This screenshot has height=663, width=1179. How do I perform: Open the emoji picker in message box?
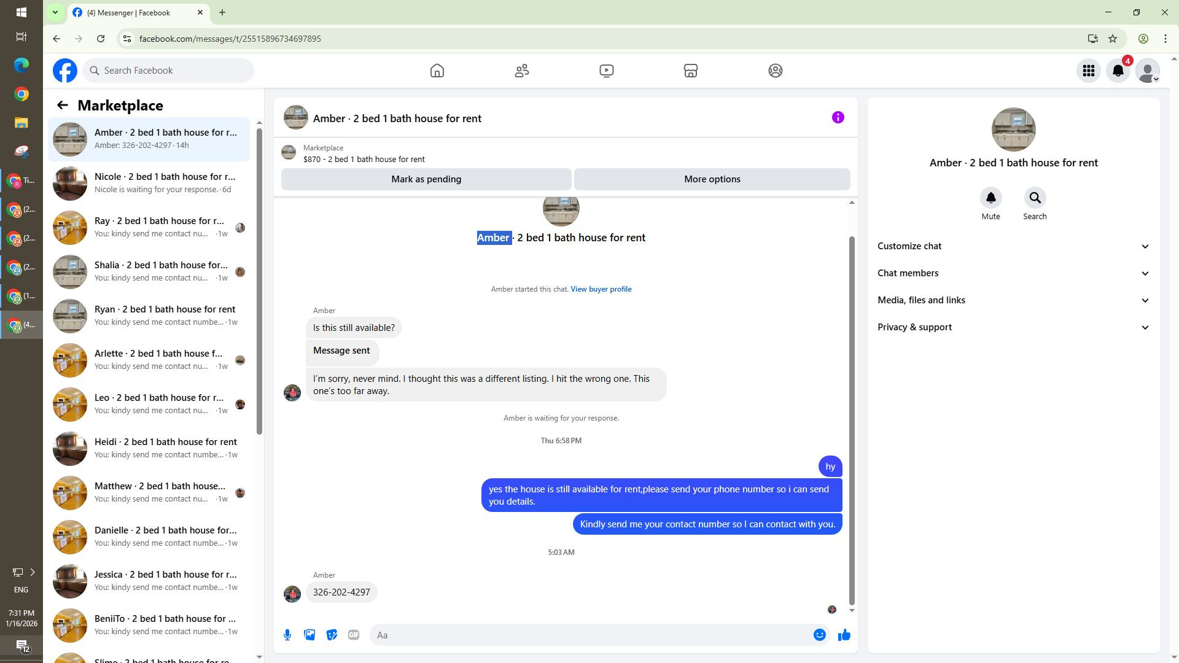[819, 635]
